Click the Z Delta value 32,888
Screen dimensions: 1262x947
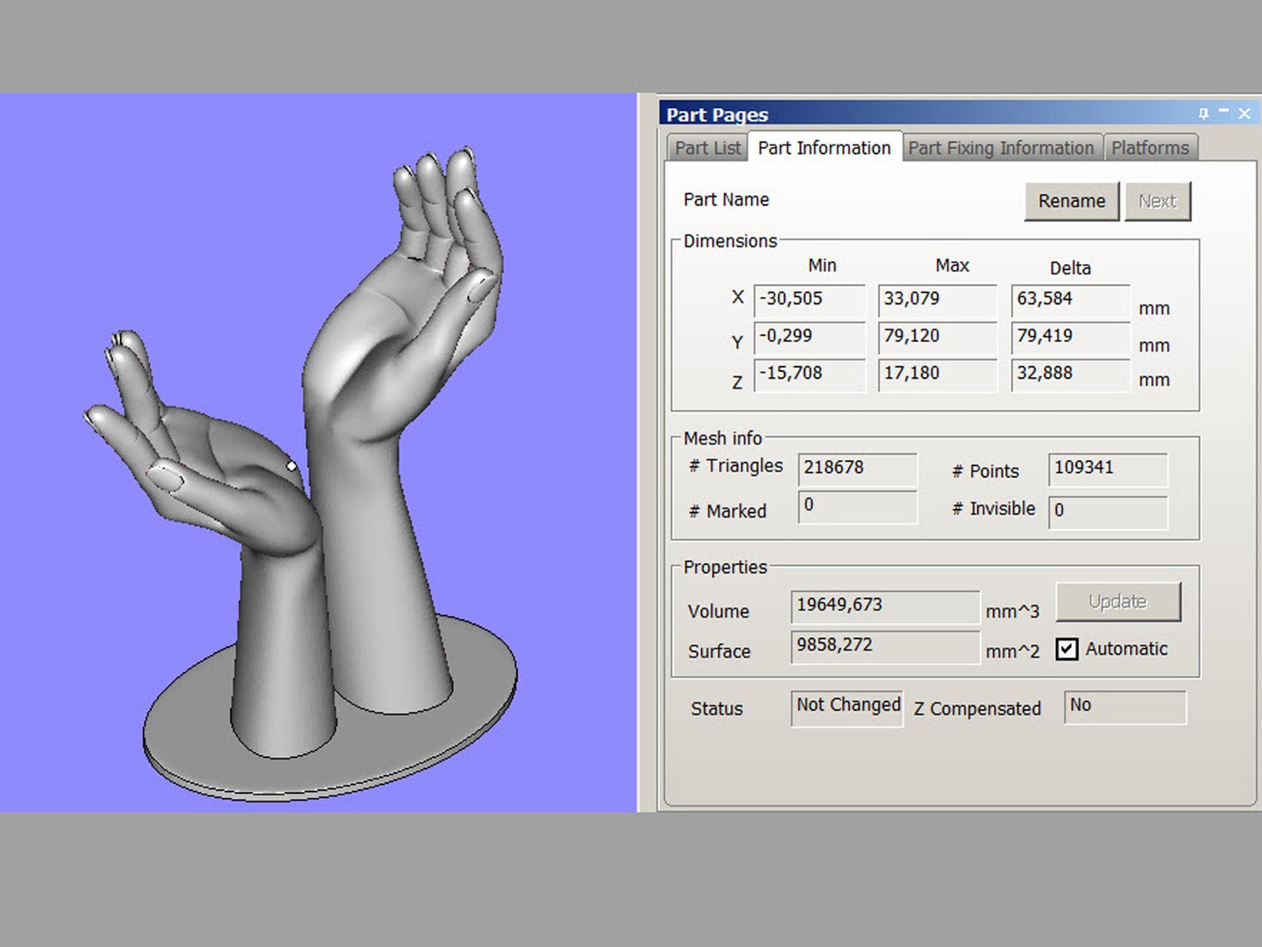[1070, 374]
